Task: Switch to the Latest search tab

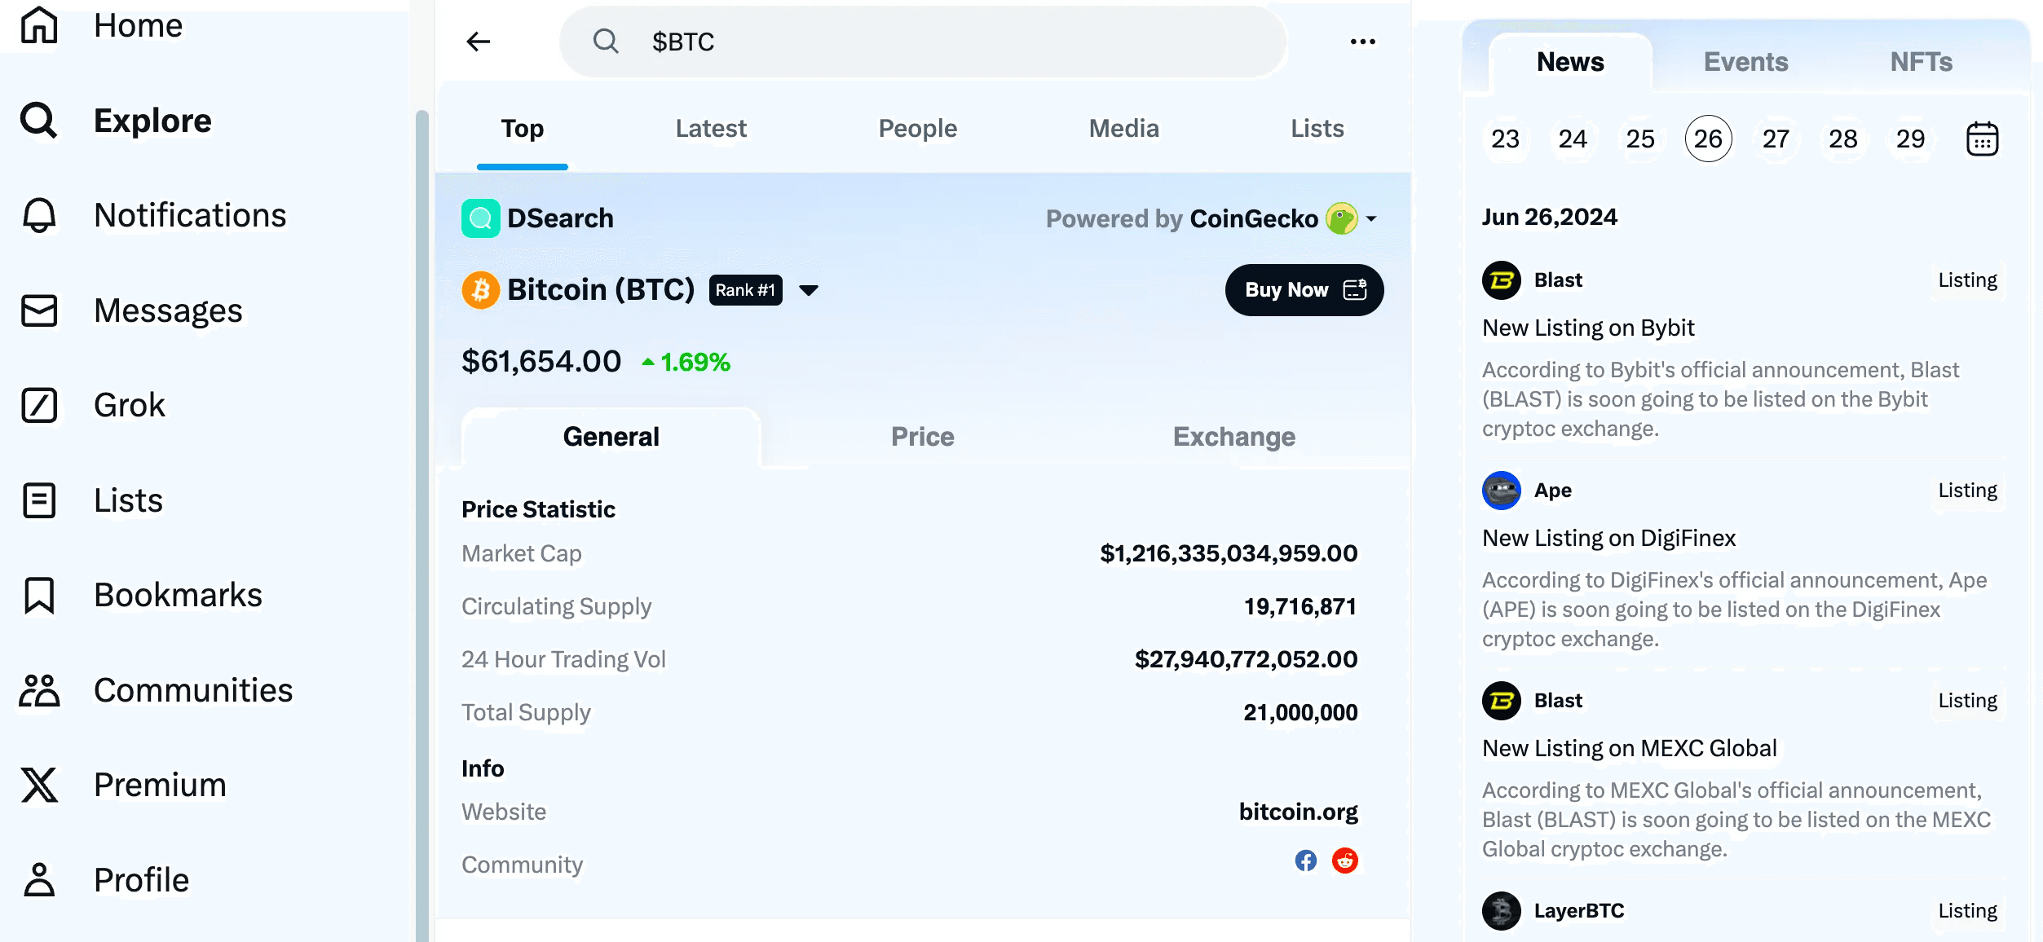Action: 710,129
